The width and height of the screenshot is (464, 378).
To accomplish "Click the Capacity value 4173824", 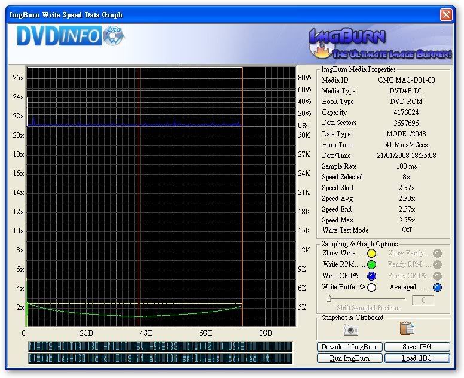I will [406, 112].
